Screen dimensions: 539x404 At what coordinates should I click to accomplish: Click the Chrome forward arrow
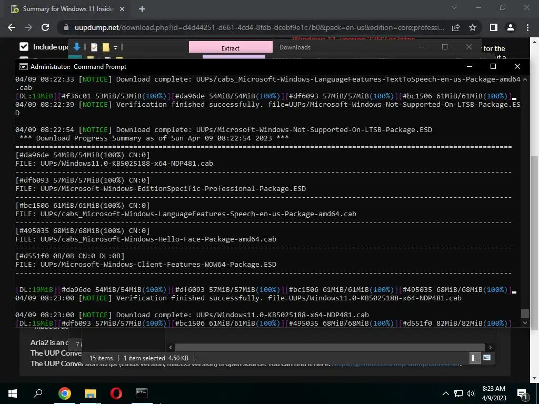(28, 27)
